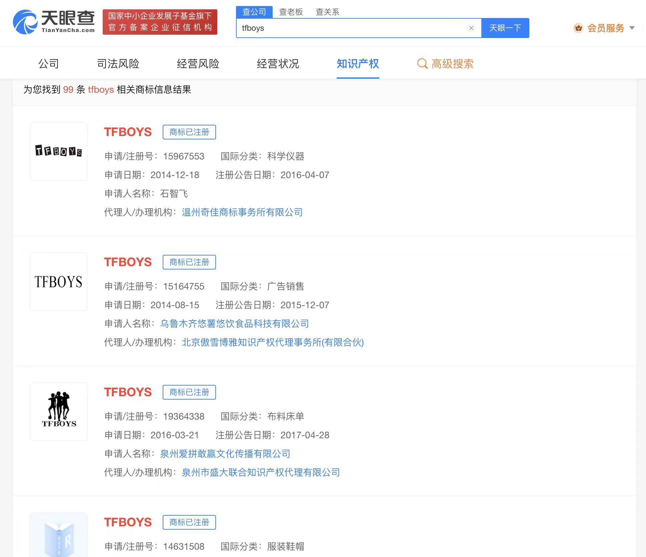Open TFBOYS title for registration 15164755
646x557 pixels.
pos(128,262)
